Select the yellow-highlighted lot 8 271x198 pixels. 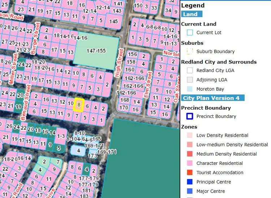pyautogui.click(x=79, y=104)
